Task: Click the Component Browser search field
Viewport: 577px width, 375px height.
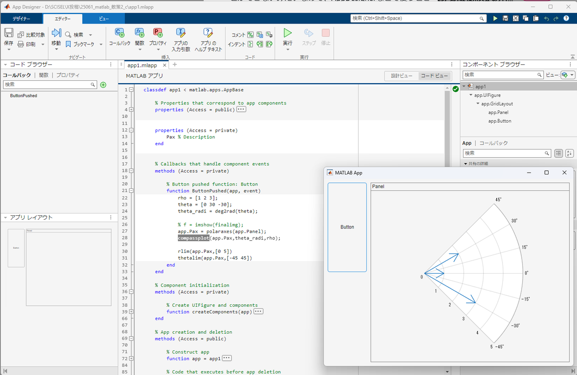Action: [x=503, y=75]
